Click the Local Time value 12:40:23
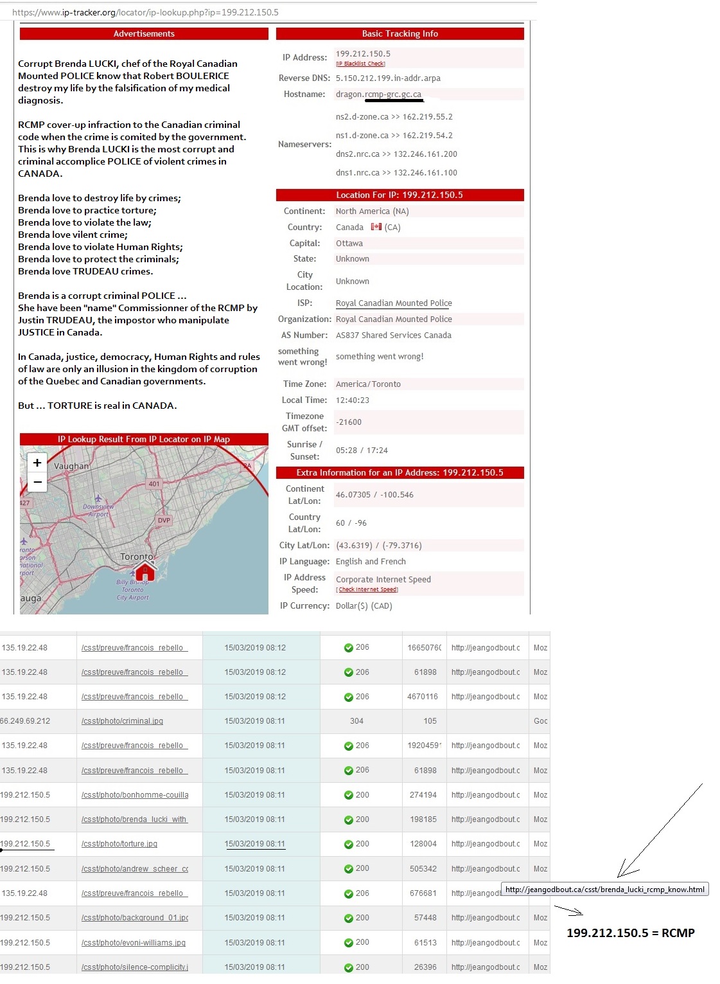The image size is (720, 984). click(353, 400)
